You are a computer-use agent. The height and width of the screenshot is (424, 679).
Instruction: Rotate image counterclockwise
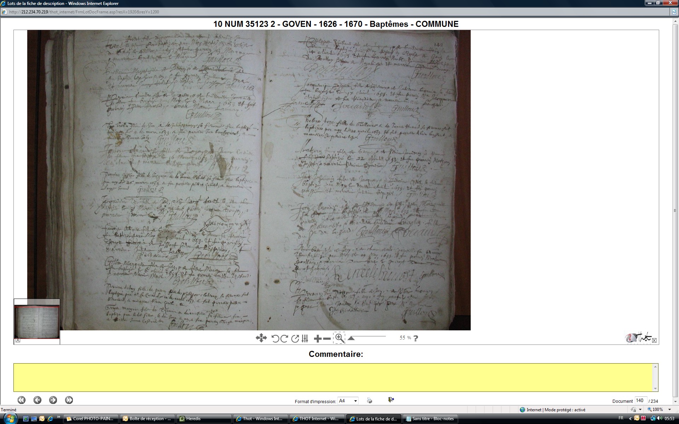275,338
